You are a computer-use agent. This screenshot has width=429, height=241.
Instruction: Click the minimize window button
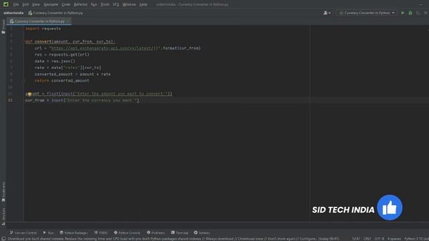421,5
